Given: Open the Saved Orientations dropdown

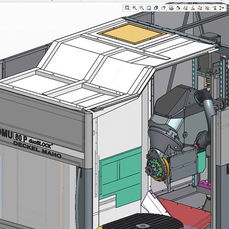Looking at the screenshot, I should click(164, 8).
